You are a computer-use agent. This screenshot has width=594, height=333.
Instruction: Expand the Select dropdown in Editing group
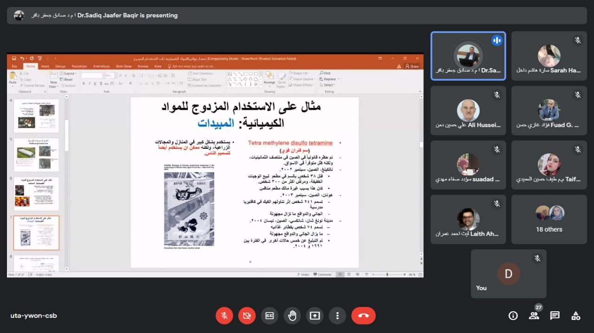point(329,85)
